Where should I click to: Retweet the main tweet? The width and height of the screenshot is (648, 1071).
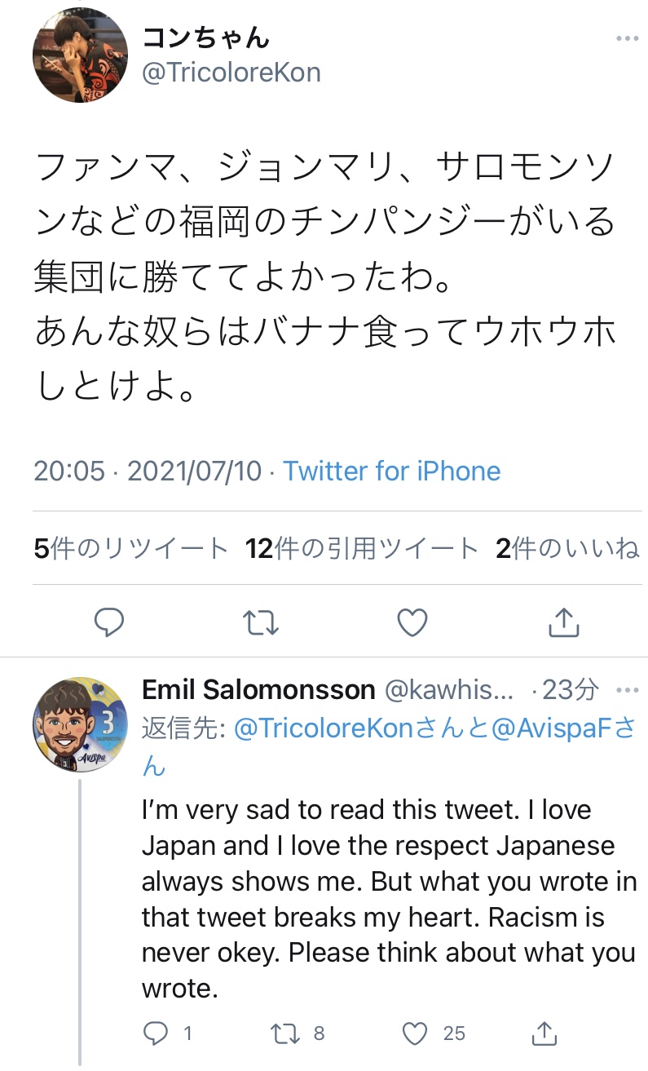click(x=261, y=622)
